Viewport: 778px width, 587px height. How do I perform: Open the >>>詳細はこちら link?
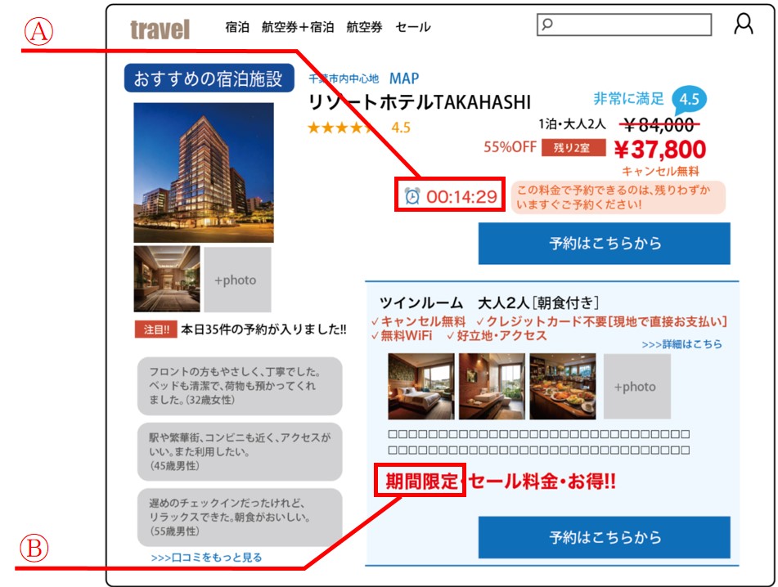click(x=681, y=344)
